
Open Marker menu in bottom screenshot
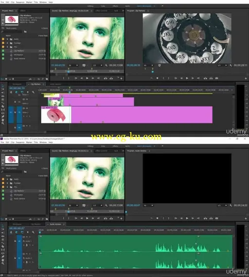point(29,142)
